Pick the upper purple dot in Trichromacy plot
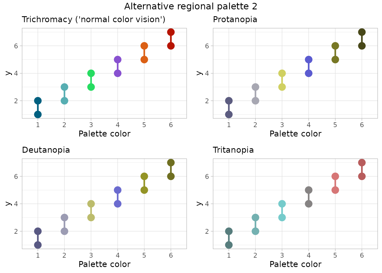 (x=118, y=60)
